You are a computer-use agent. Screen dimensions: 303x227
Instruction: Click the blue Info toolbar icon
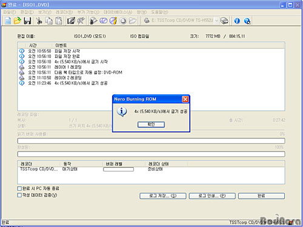(x=237, y=21)
